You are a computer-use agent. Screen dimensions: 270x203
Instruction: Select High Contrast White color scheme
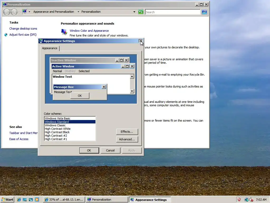[x=70, y=129]
